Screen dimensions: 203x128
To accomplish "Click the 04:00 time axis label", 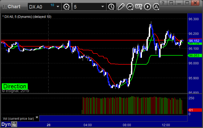I will [x=88, y=125].
